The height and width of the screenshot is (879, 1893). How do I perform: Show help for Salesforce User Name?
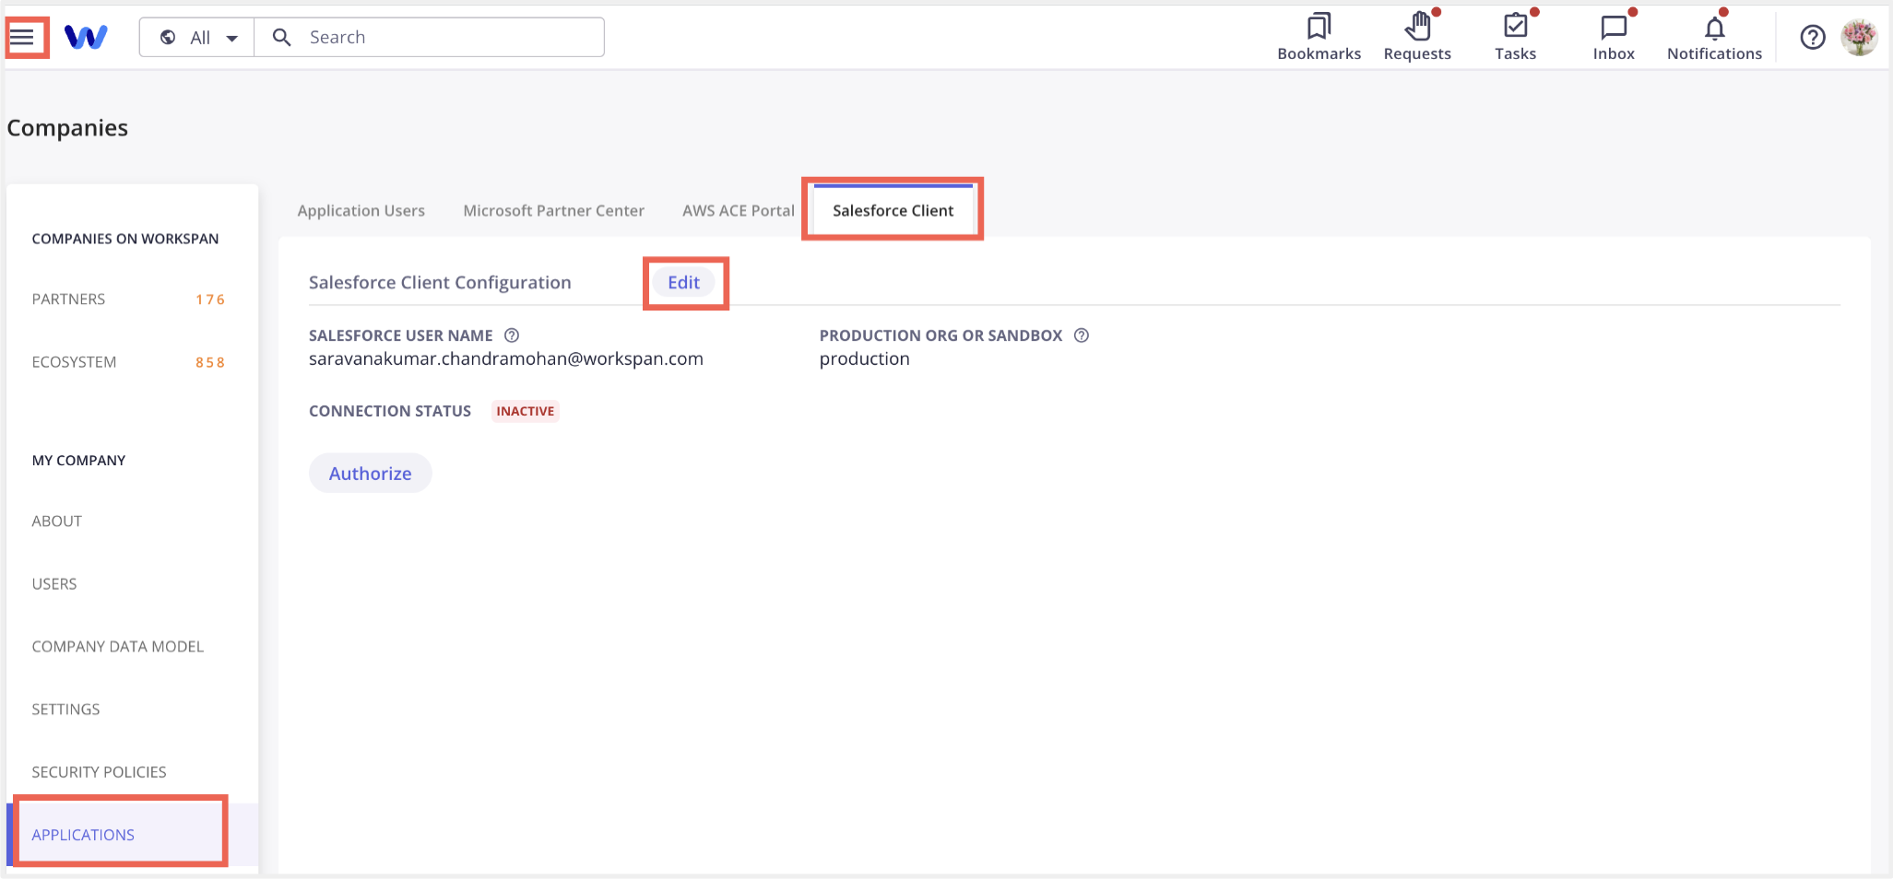click(x=512, y=335)
